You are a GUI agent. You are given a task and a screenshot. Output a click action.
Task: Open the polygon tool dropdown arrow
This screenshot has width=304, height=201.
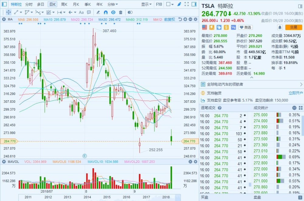click(x=32, y=12)
